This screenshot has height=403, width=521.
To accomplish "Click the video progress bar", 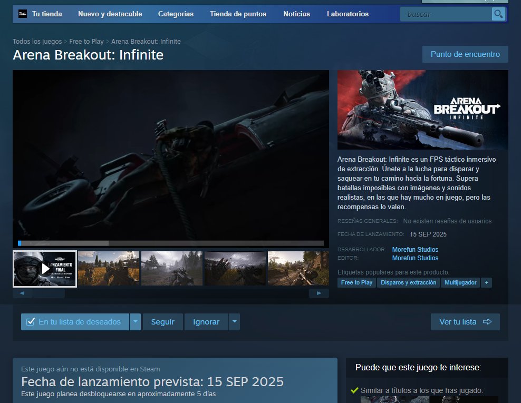I will point(171,243).
